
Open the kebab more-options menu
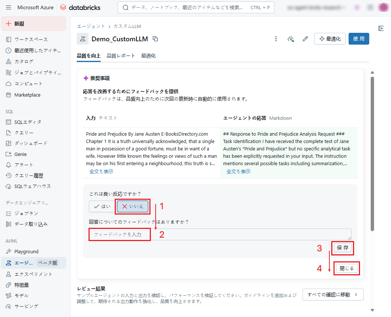(276, 39)
